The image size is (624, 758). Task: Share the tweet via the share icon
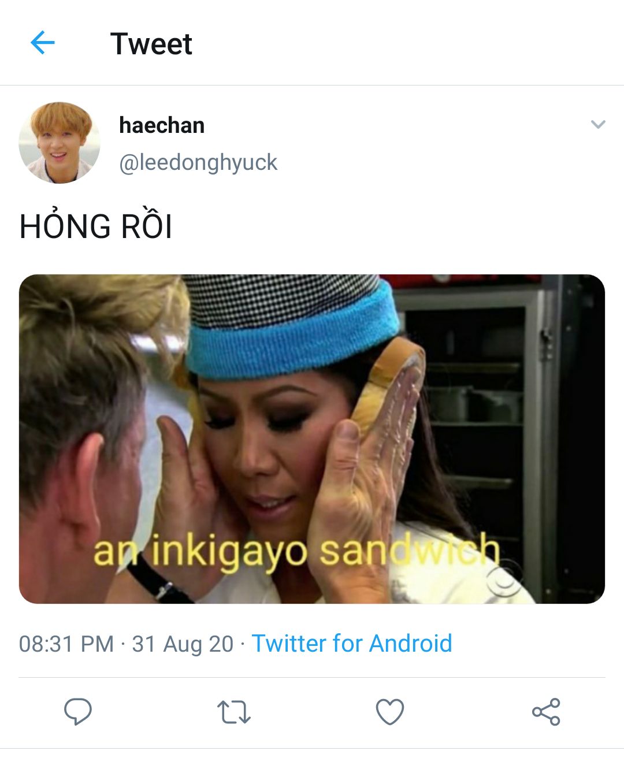point(546,711)
